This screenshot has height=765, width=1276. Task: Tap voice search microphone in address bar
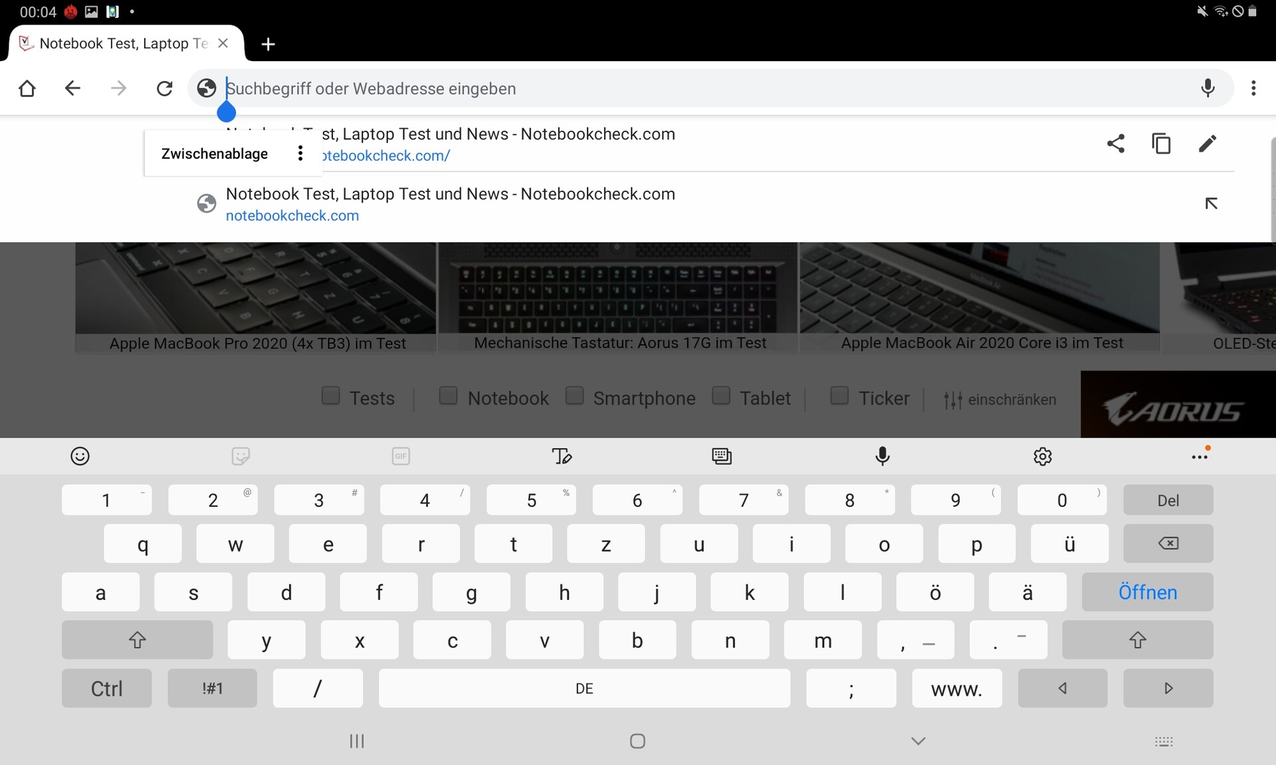point(1208,88)
